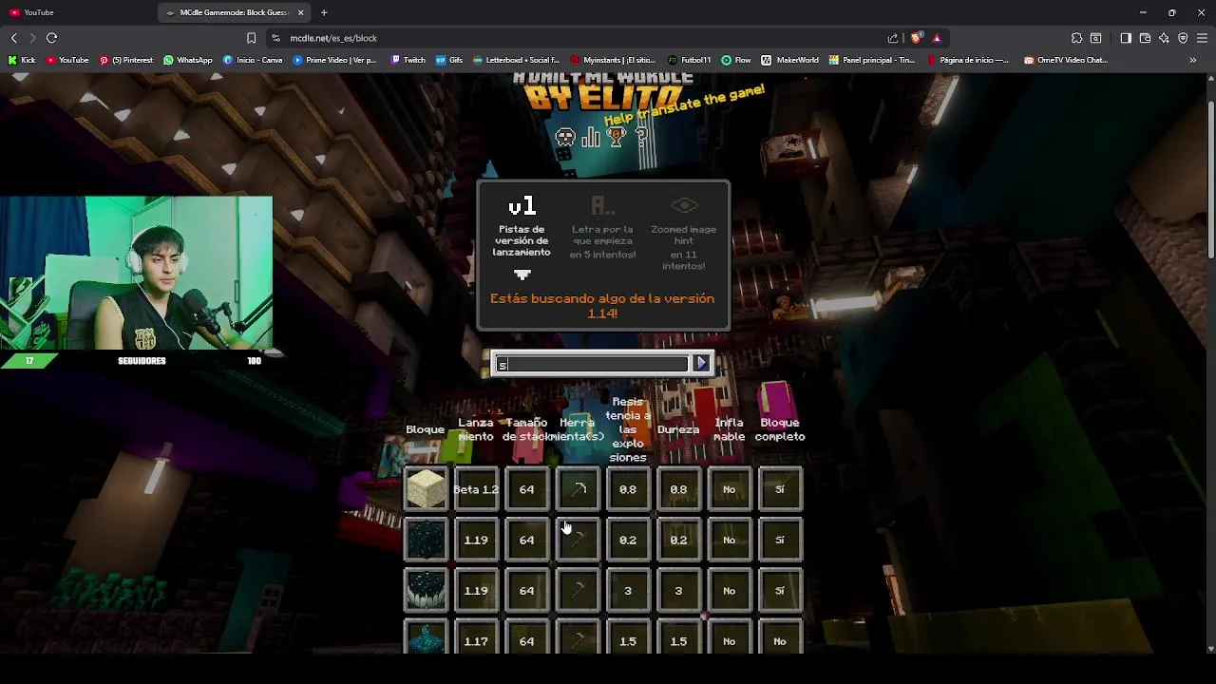Close the MCdle Gamemode tab

[x=301, y=12]
